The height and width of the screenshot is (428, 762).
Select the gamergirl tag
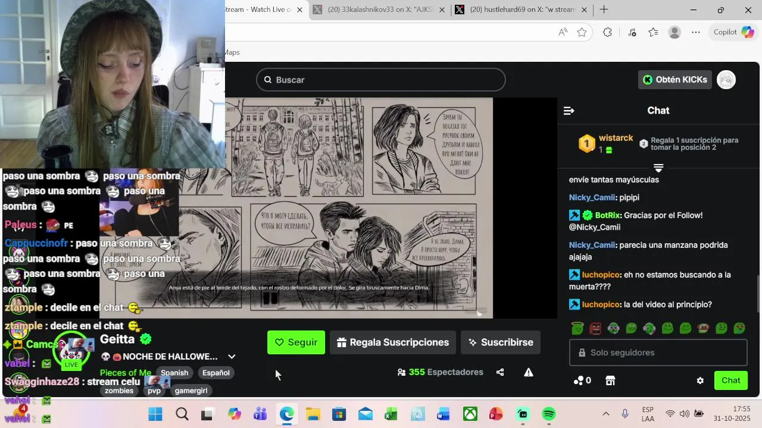click(191, 391)
